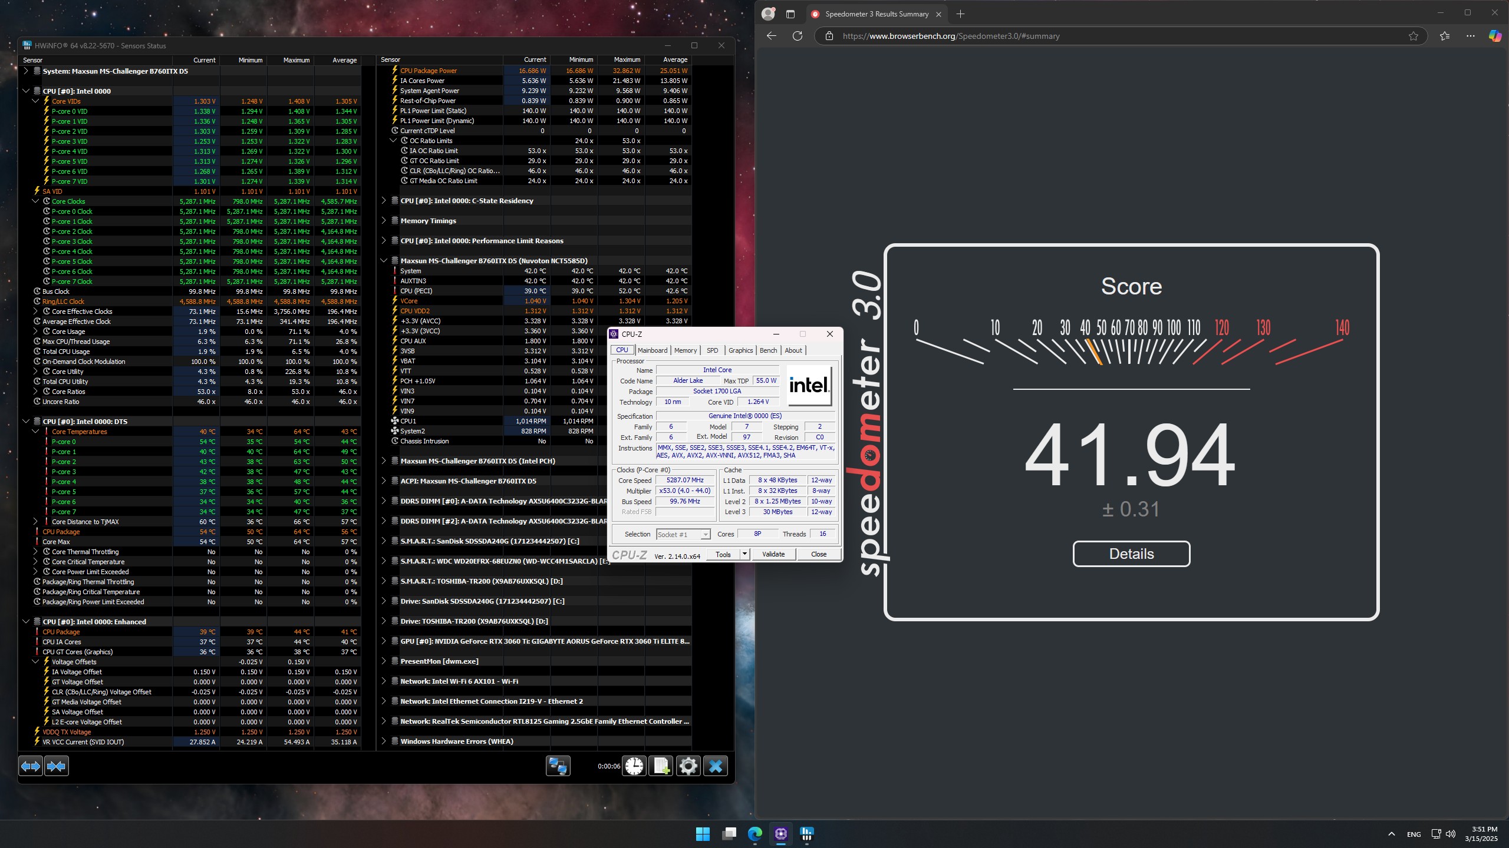
Task: Open HWiNFO sensor settings gear
Action: tap(688, 766)
